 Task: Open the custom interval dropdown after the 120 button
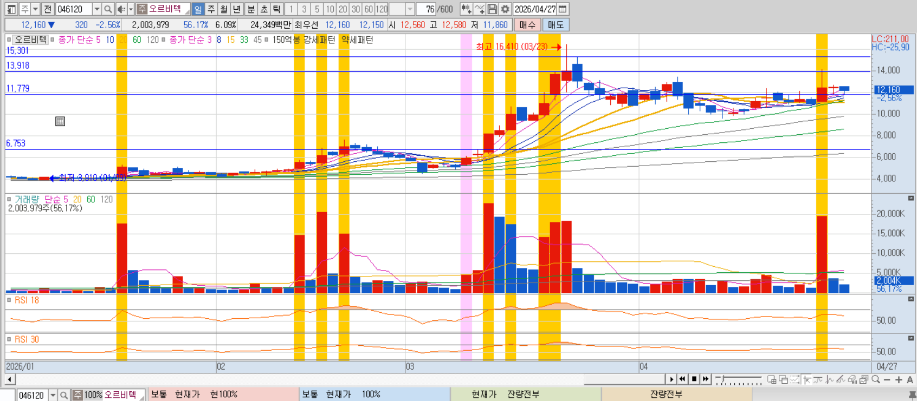click(x=410, y=9)
